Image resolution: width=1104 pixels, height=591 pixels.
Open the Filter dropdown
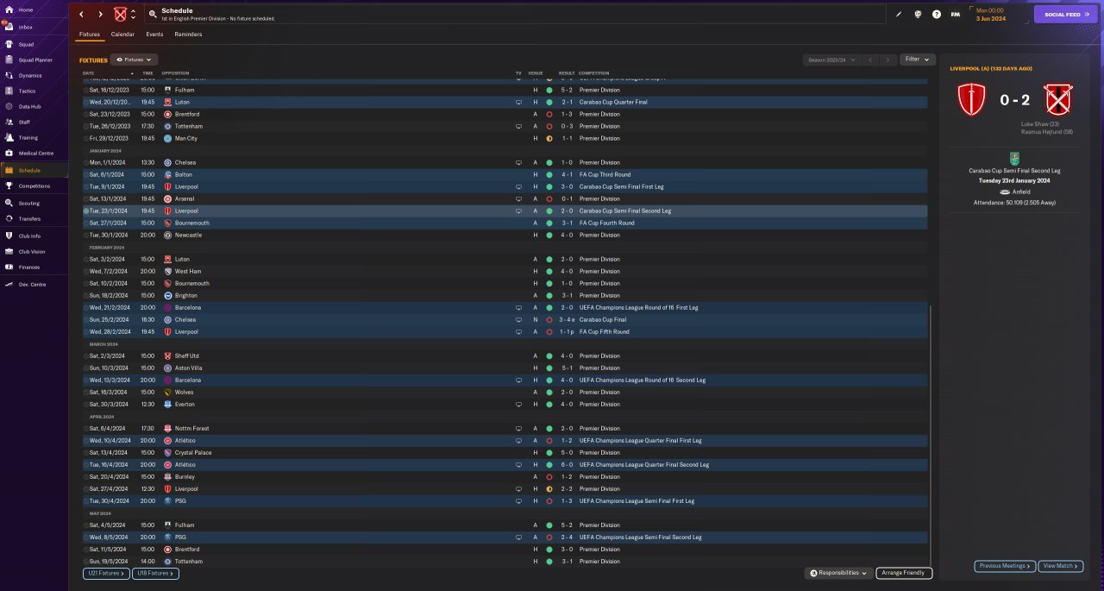(x=918, y=60)
